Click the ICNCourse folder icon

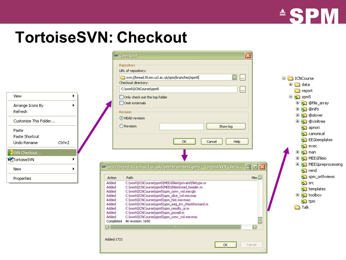coord(290,78)
